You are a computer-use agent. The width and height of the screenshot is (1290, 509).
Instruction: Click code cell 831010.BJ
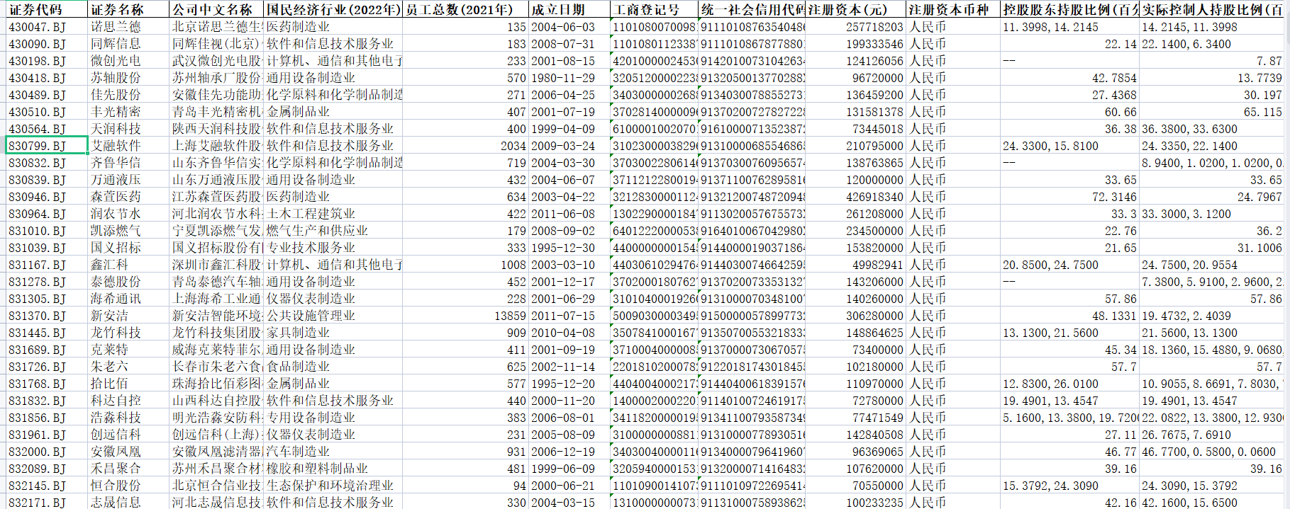coord(47,231)
